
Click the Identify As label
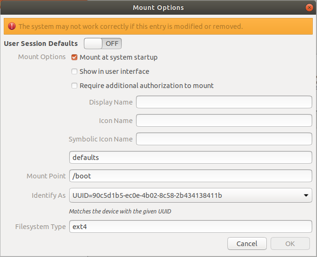tap(48, 195)
